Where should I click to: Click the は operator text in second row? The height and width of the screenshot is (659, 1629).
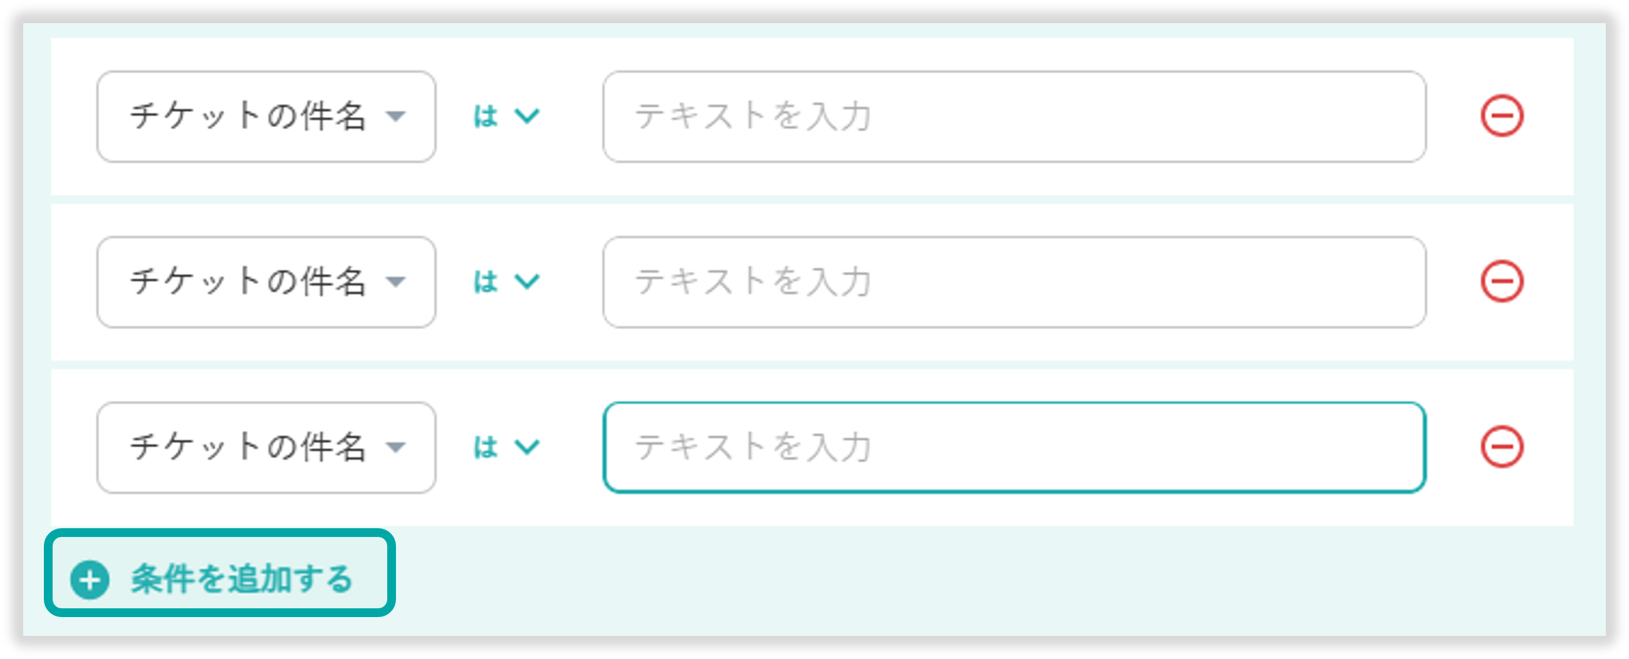coord(486,282)
